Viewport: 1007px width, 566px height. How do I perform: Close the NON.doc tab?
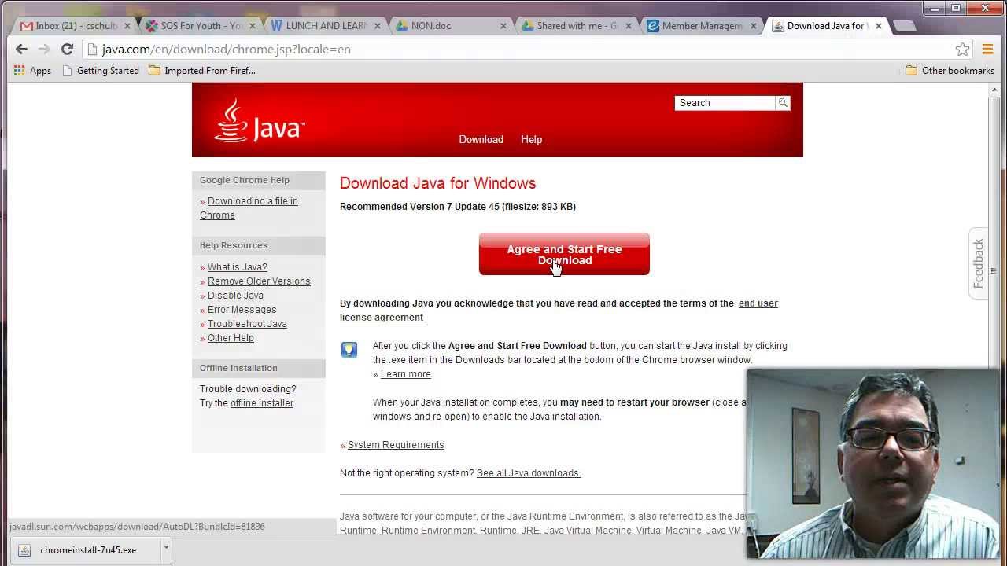[x=503, y=26]
